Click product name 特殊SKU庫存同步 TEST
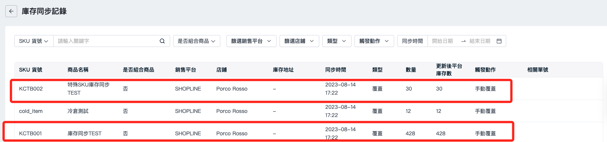The width and height of the screenshot is (607, 142). point(88,89)
